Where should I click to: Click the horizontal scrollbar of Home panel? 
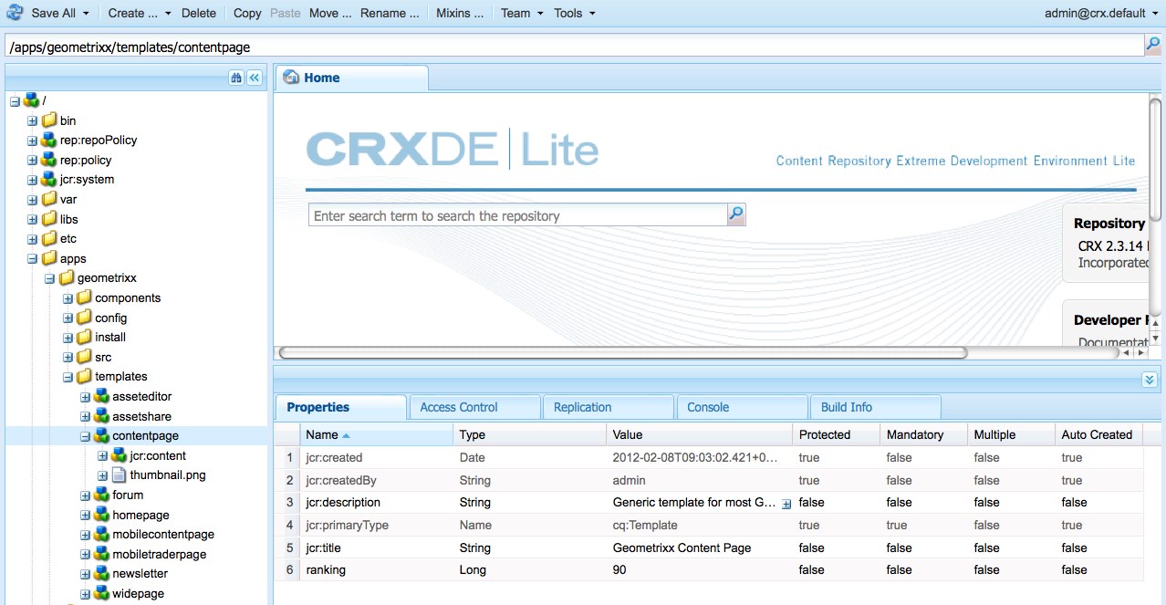(622, 352)
